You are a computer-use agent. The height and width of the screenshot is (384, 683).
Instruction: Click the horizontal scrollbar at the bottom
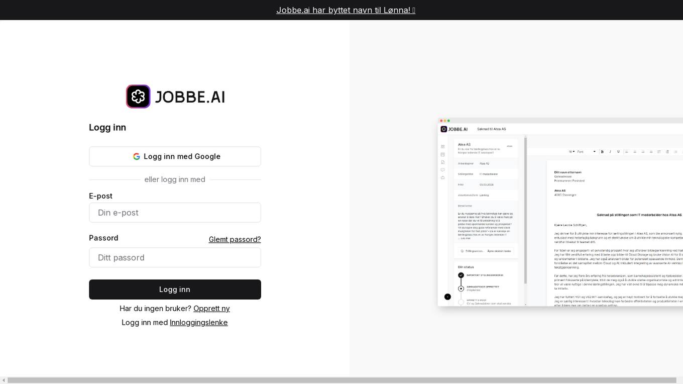pyautogui.click(x=341, y=380)
